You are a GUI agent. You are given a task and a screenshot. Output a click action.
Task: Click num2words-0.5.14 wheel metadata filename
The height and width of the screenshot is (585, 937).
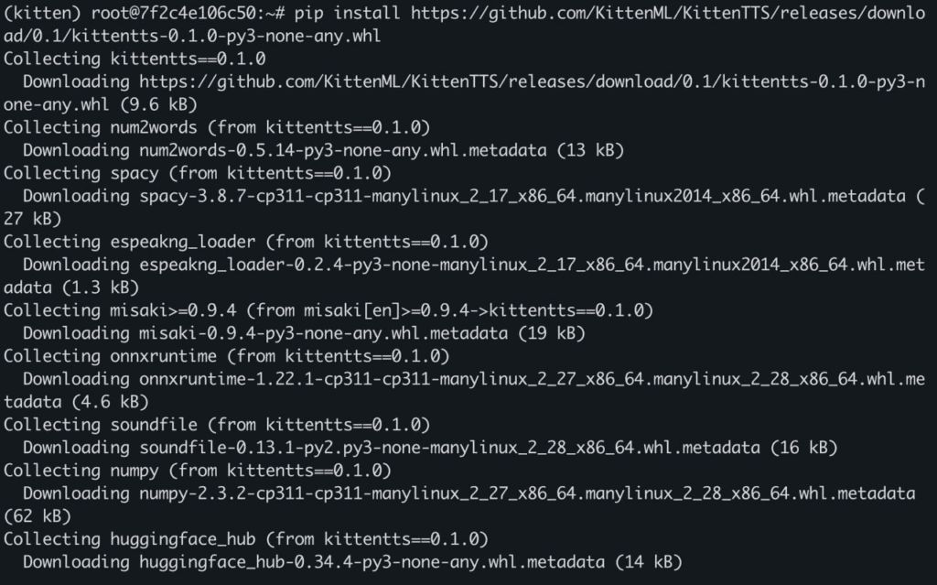(342, 150)
